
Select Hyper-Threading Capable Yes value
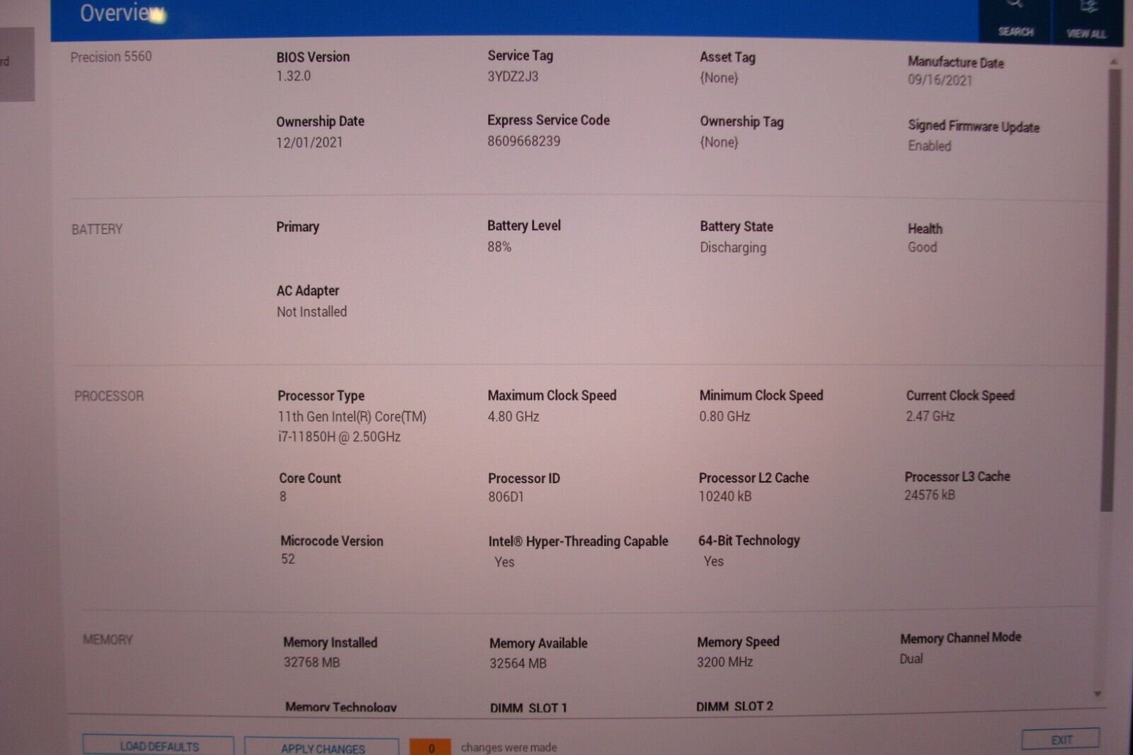click(504, 562)
